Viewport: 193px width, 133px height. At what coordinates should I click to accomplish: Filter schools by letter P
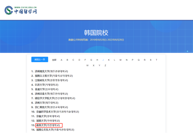pyautogui.click(x=133, y=60)
